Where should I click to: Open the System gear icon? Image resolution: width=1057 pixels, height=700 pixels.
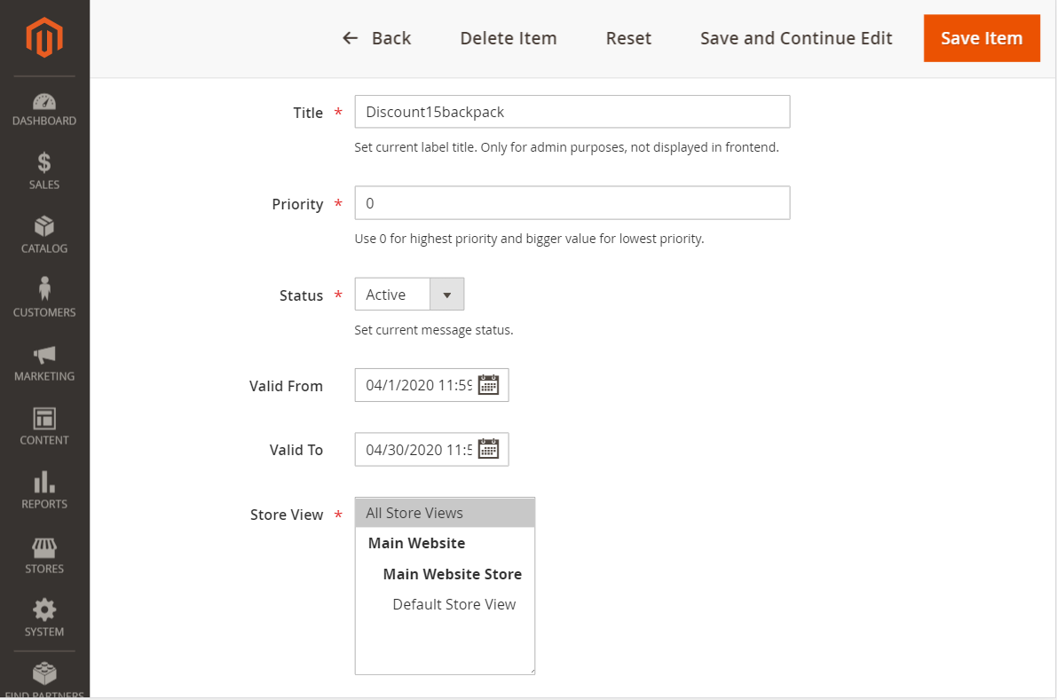(x=44, y=610)
